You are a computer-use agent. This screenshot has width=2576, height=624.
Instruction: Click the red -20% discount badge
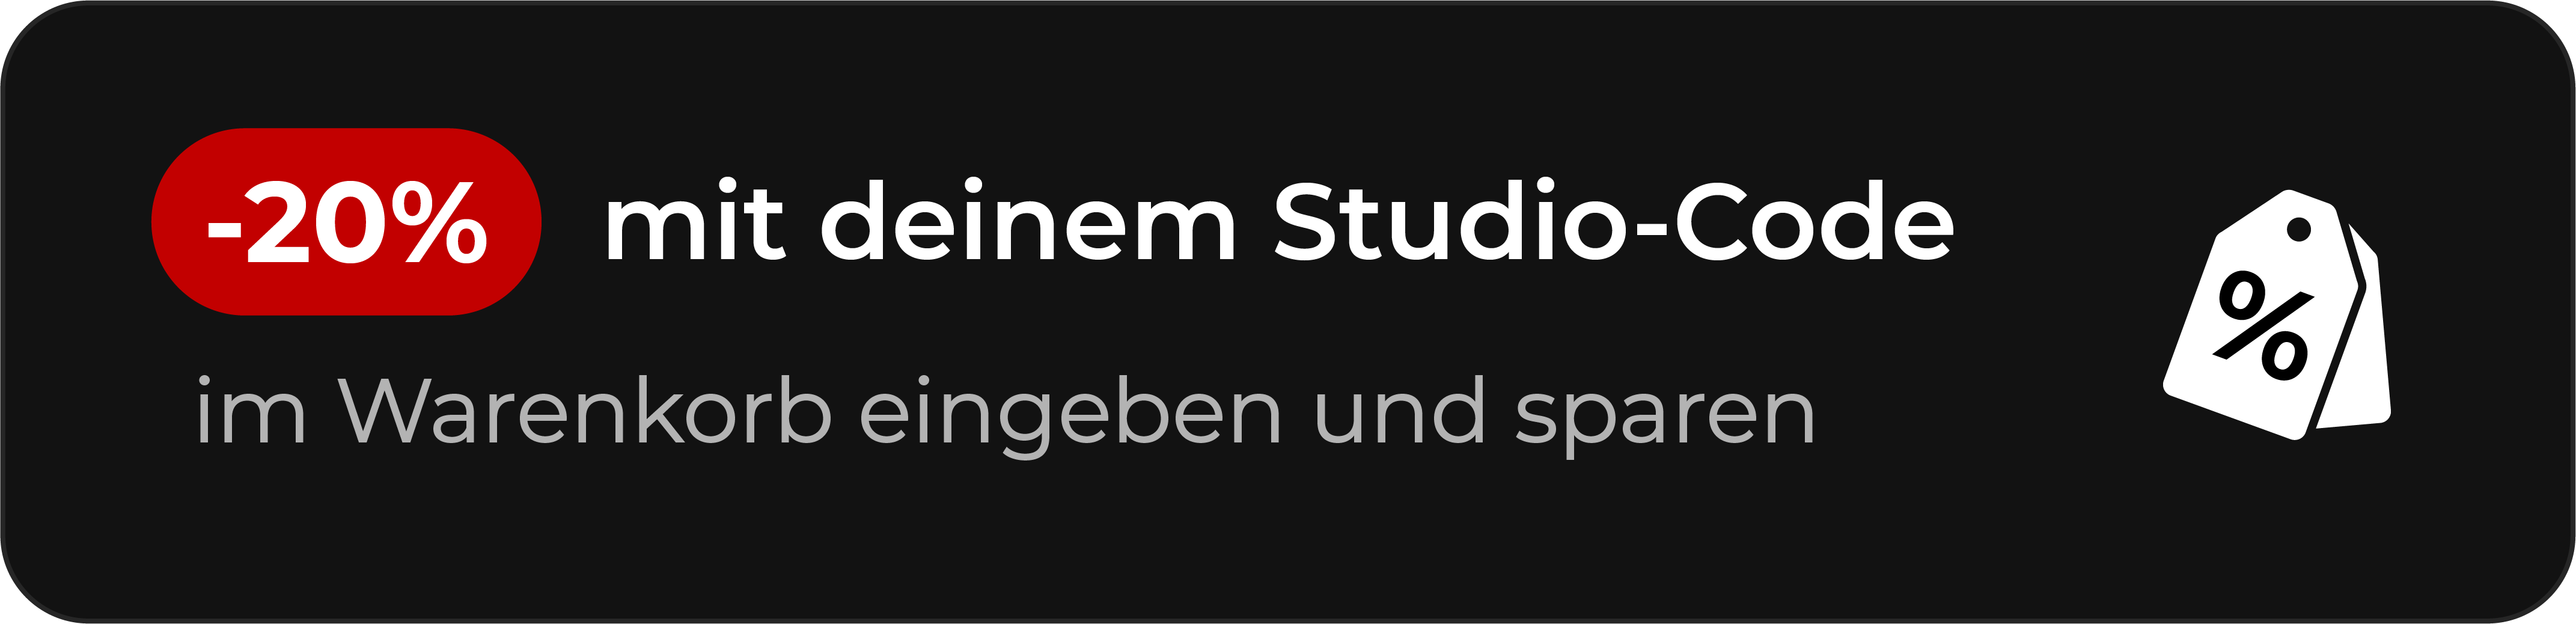(x=346, y=222)
